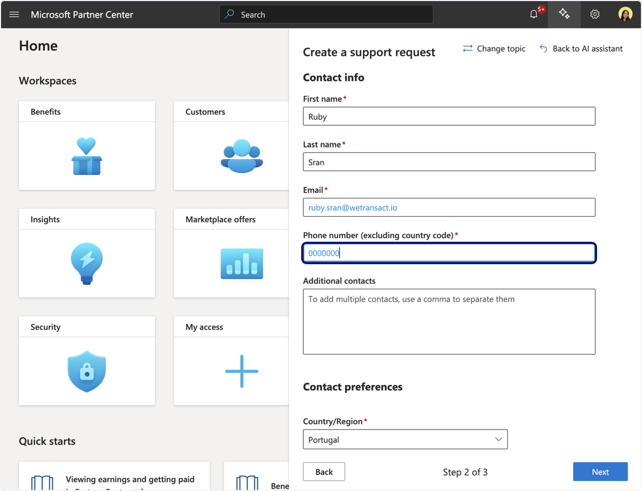
Task: Open the AI assistant sparkle icon
Action: coord(564,14)
